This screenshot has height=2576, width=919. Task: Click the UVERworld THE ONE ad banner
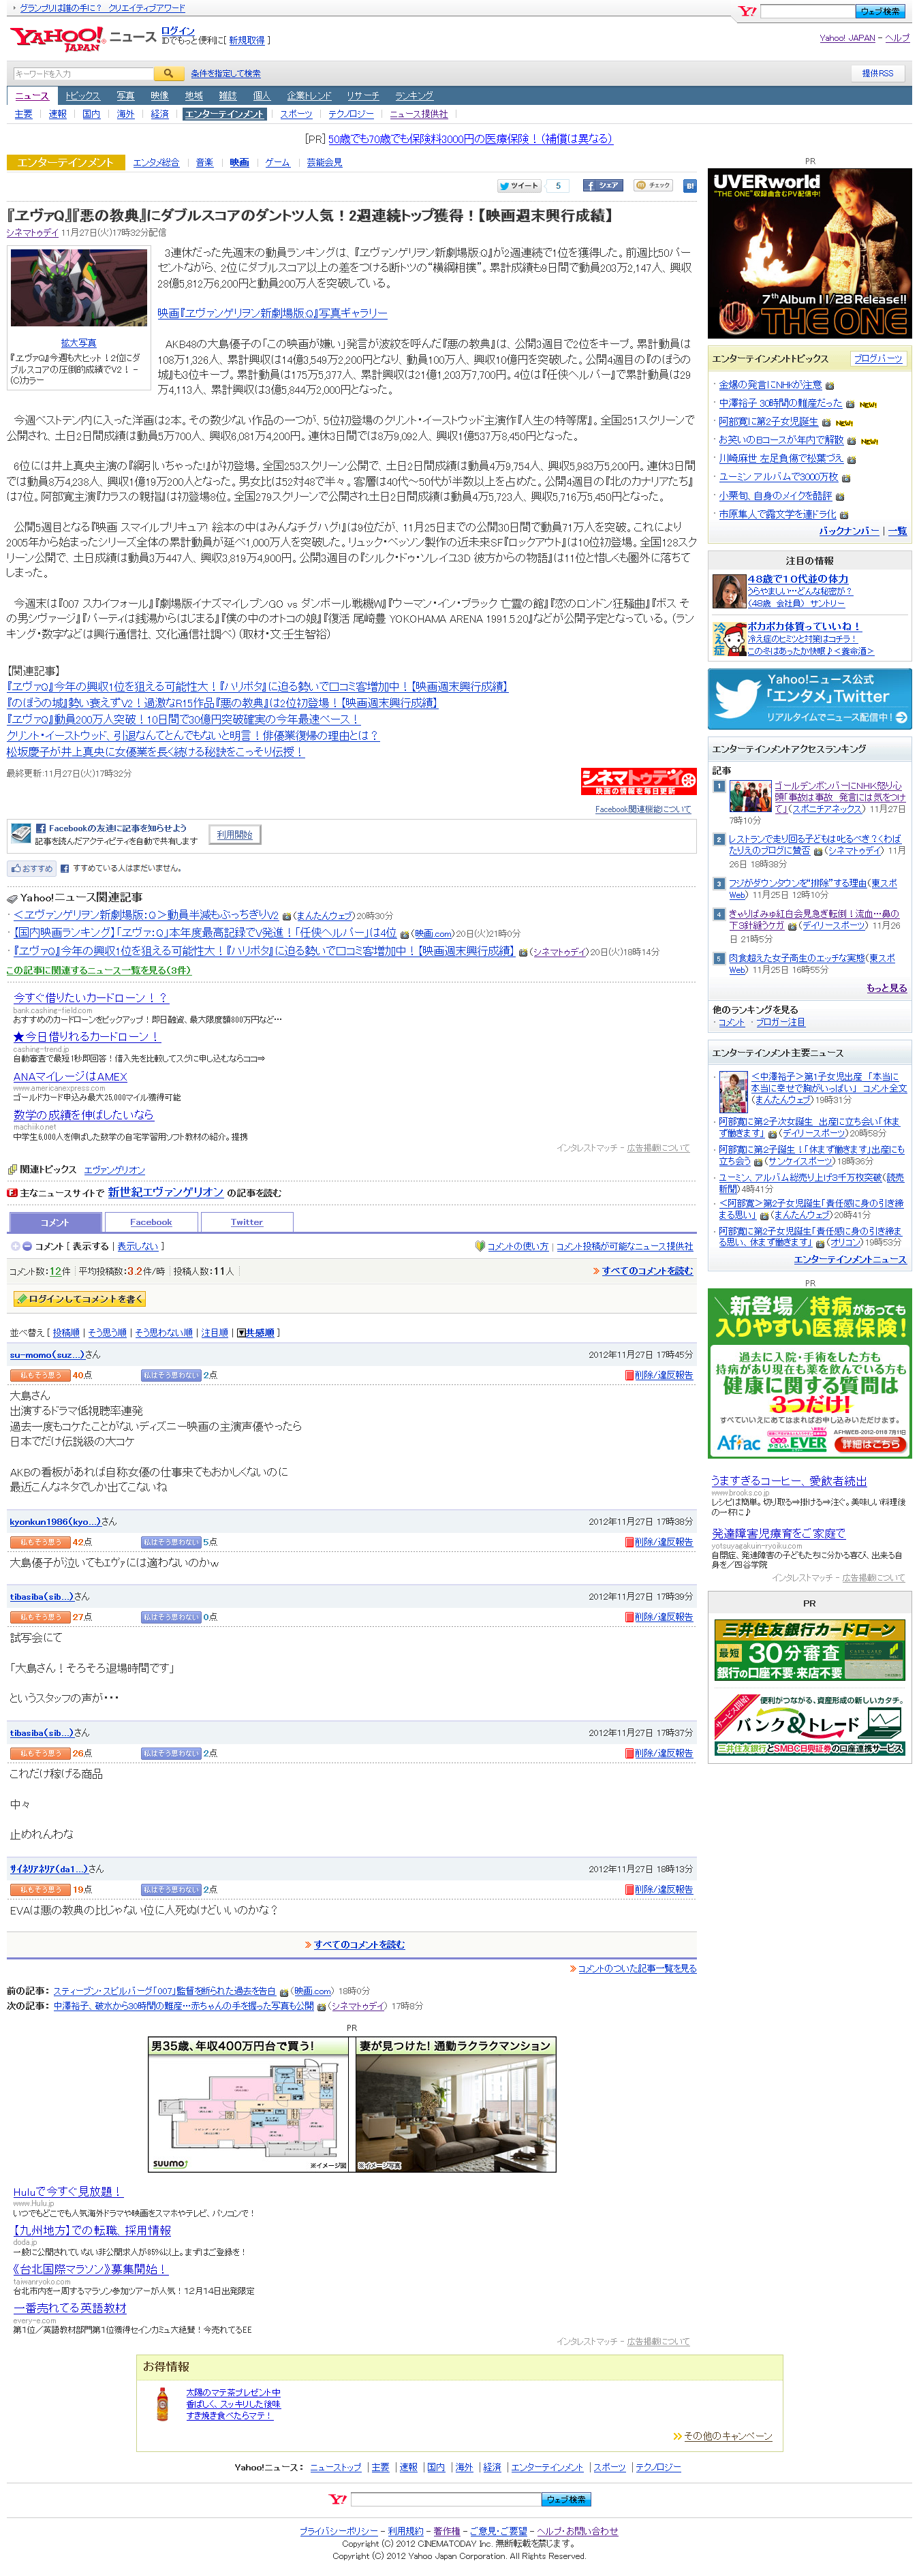click(x=809, y=254)
